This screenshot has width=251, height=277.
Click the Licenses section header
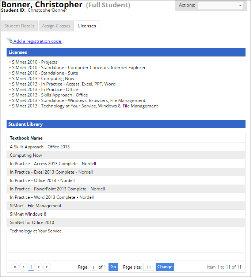tap(126, 52)
